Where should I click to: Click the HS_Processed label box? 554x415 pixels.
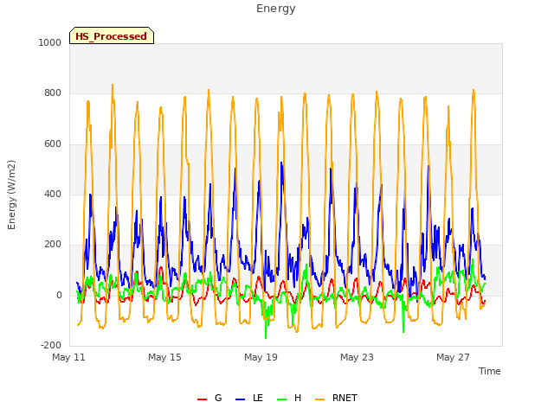[112, 35]
